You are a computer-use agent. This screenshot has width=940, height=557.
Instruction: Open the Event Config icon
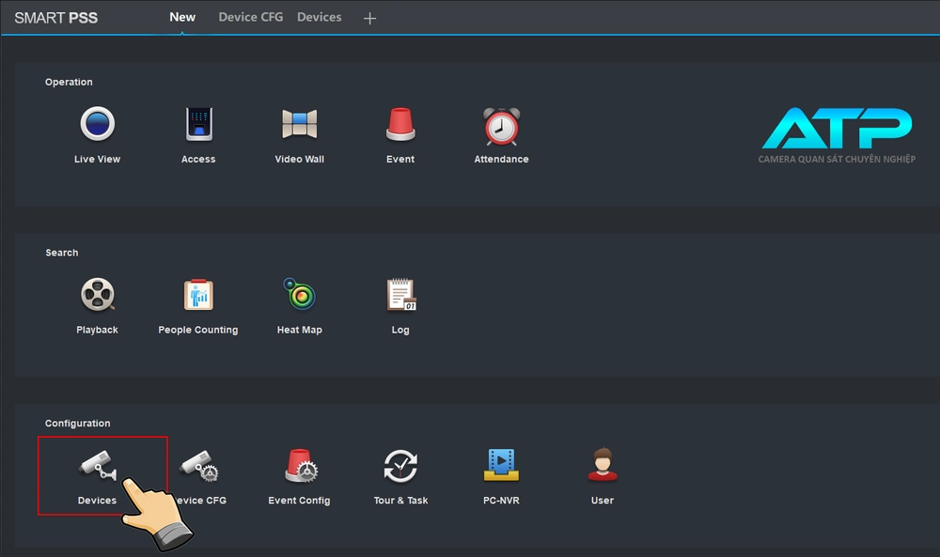point(300,467)
